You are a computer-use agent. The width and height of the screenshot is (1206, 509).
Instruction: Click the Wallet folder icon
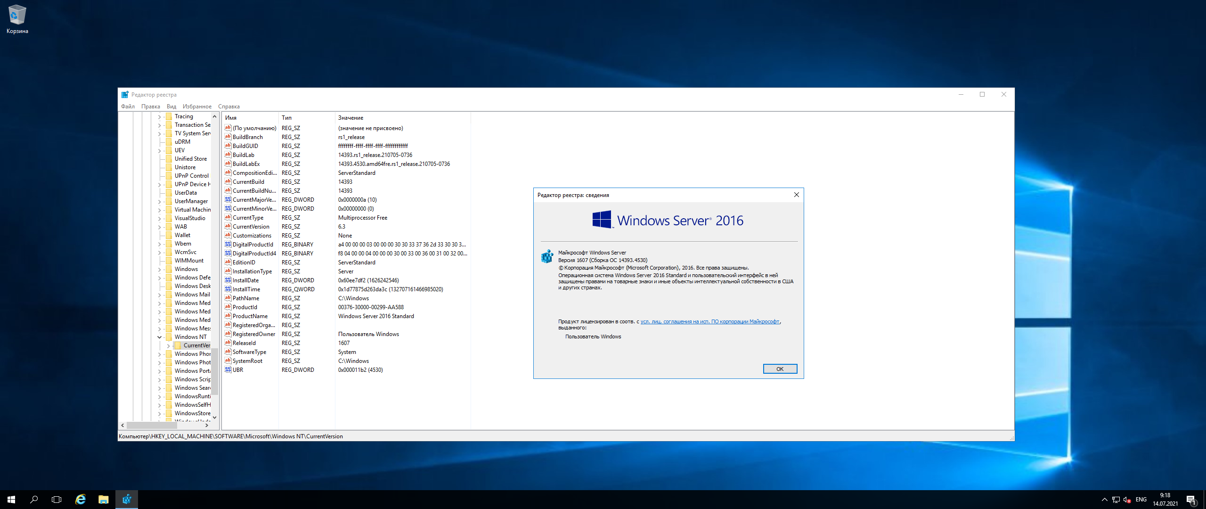[x=169, y=235]
